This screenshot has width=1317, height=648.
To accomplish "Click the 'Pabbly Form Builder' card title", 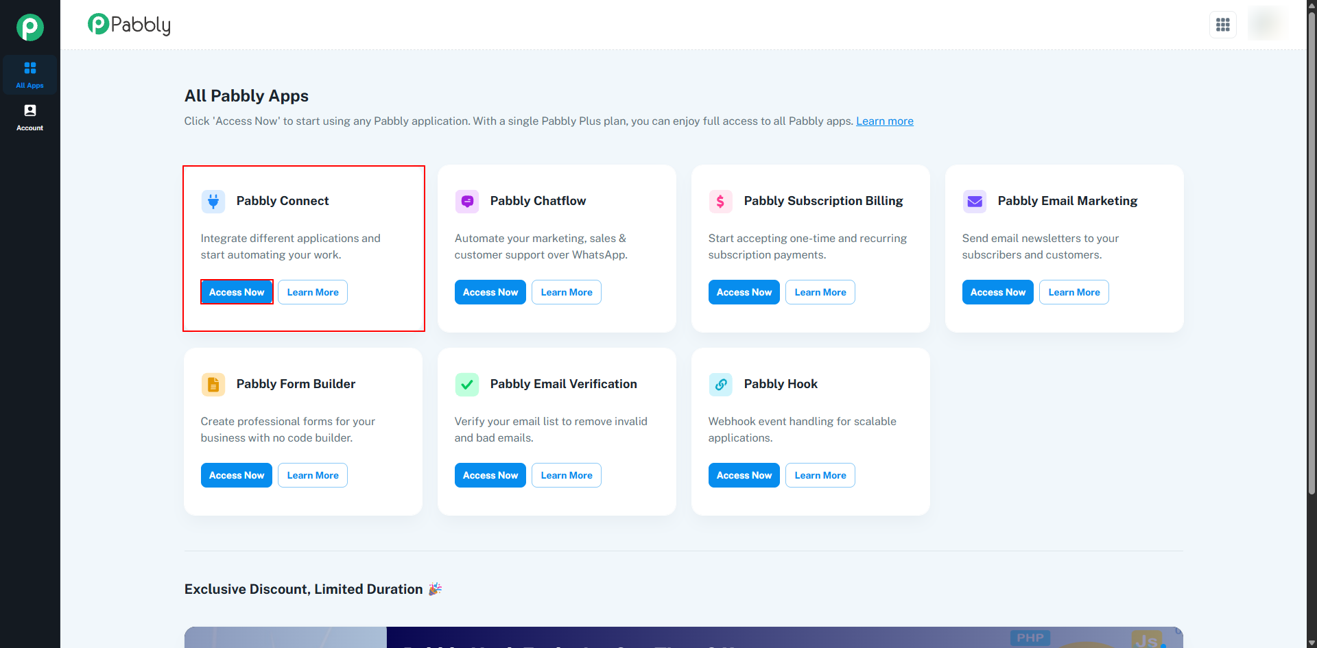I will click(x=296, y=384).
